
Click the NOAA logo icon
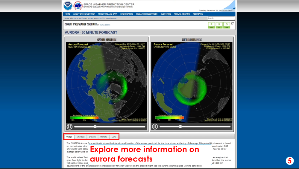point(68,6)
